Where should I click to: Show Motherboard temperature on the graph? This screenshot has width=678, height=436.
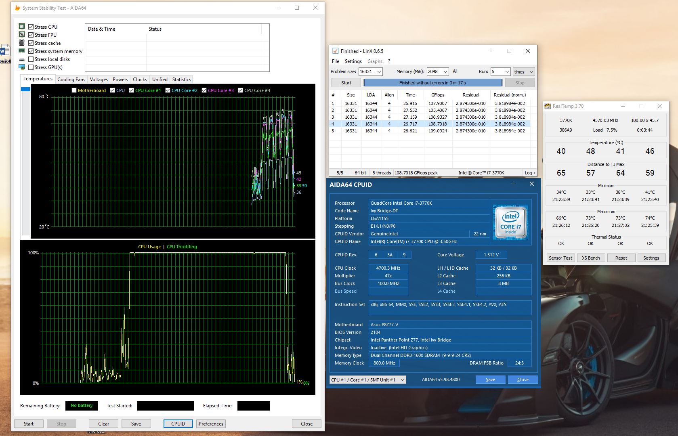click(x=74, y=90)
